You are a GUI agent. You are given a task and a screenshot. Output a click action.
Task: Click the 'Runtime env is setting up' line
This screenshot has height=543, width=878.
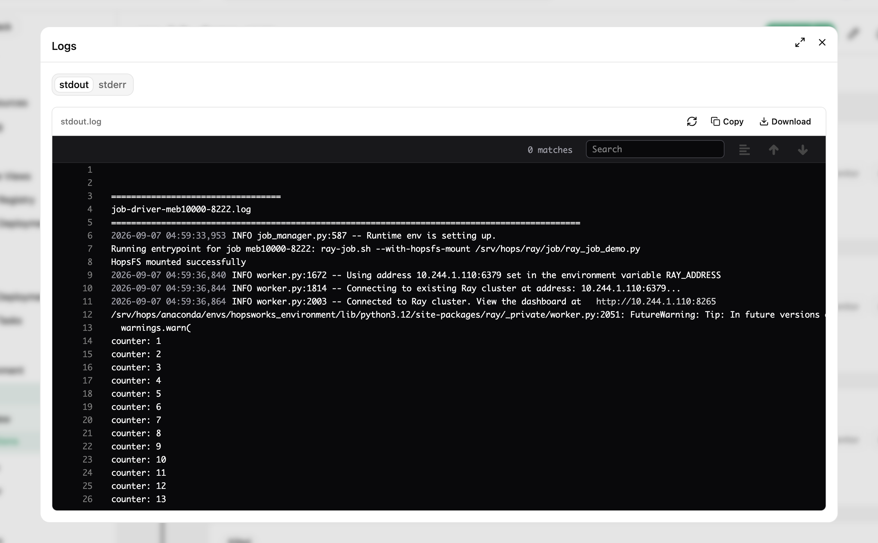click(x=303, y=235)
